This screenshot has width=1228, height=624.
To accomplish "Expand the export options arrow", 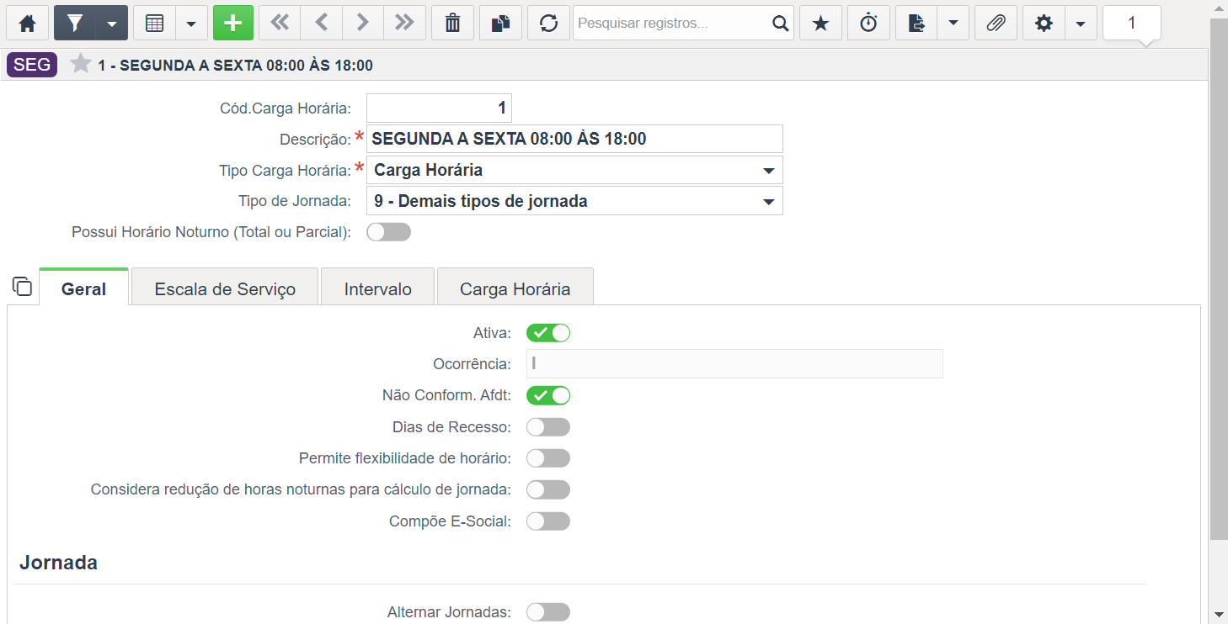I will (953, 23).
